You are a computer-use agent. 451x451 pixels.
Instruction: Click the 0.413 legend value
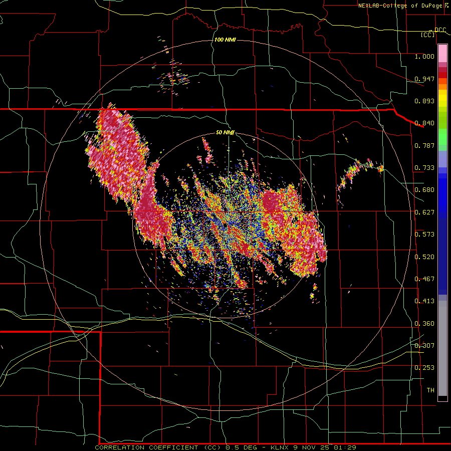(424, 301)
